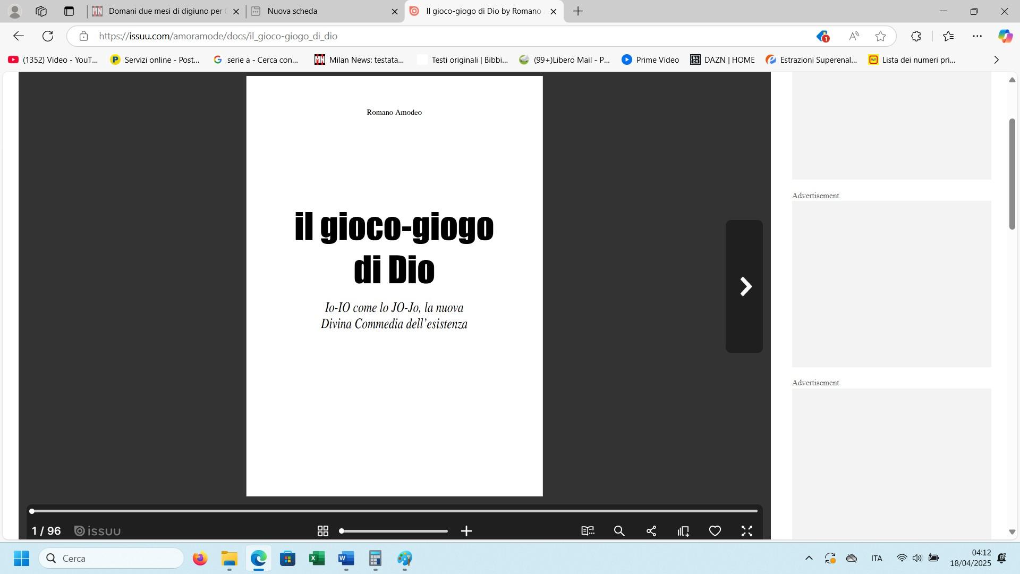The image size is (1020, 574).
Task: Like the publication with heart icon
Action: tap(715, 531)
